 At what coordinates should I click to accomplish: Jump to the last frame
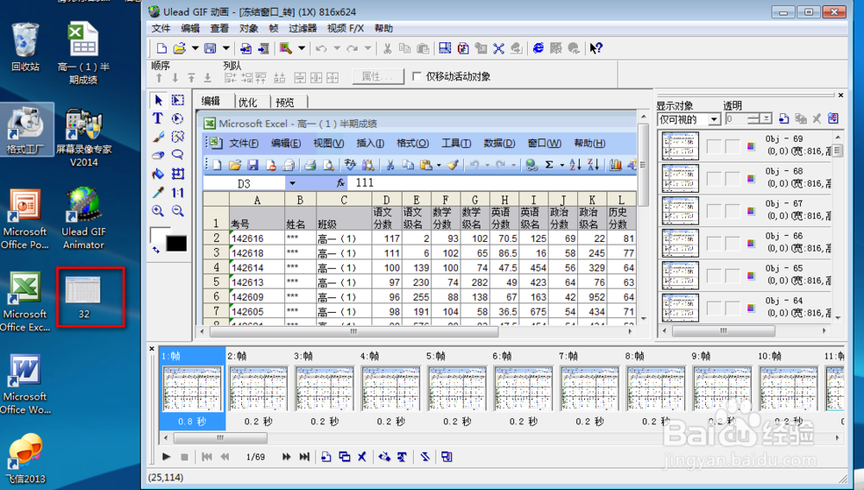click(x=304, y=456)
